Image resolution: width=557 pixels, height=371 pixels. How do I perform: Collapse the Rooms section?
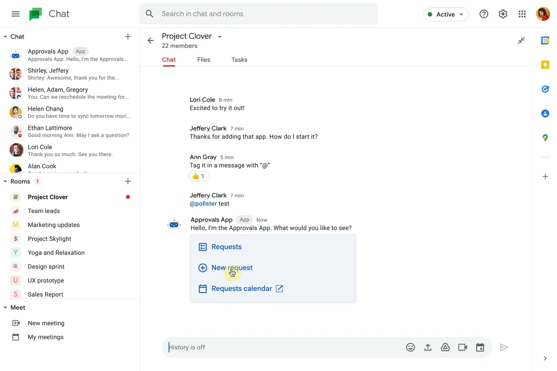(x=5, y=181)
